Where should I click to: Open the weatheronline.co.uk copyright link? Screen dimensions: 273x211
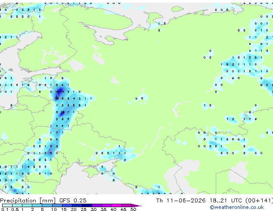point(237,207)
